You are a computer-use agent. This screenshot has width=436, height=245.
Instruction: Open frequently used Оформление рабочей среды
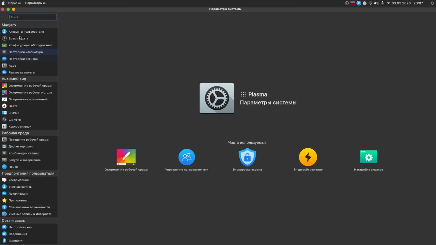point(126,160)
